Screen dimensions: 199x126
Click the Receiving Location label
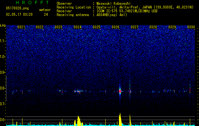coord(74,7)
